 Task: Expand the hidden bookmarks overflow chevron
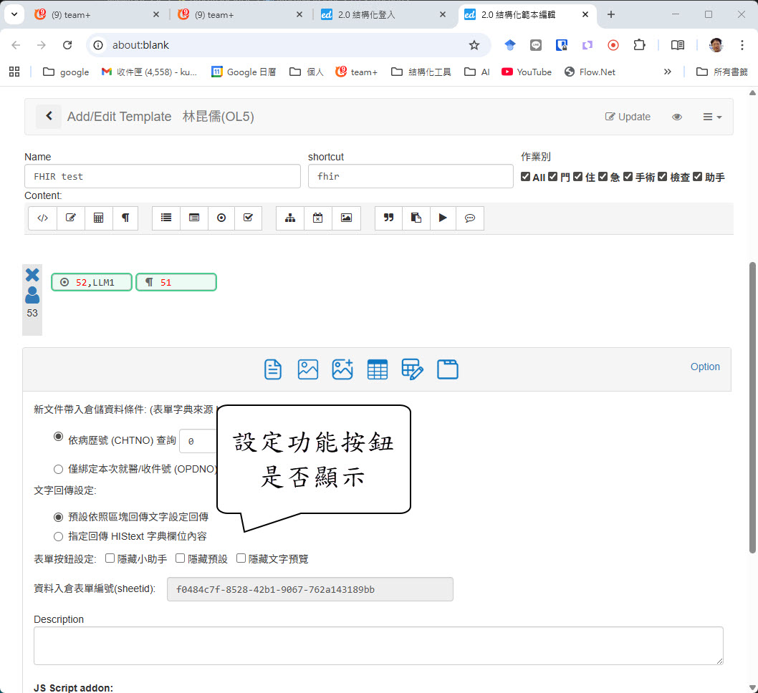[668, 72]
